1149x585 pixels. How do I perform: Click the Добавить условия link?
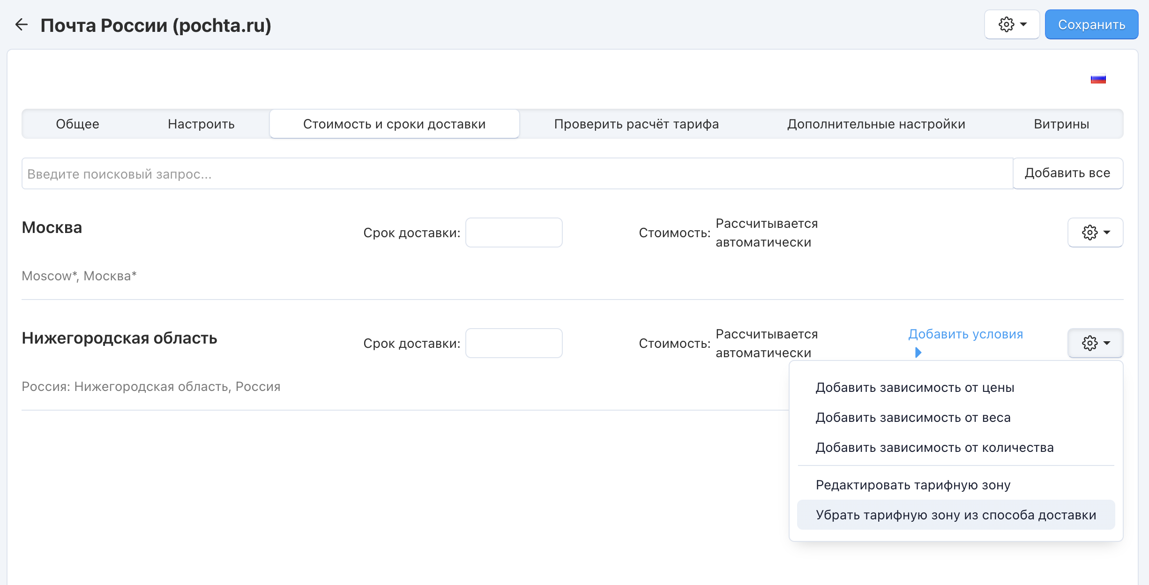point(965,334)
